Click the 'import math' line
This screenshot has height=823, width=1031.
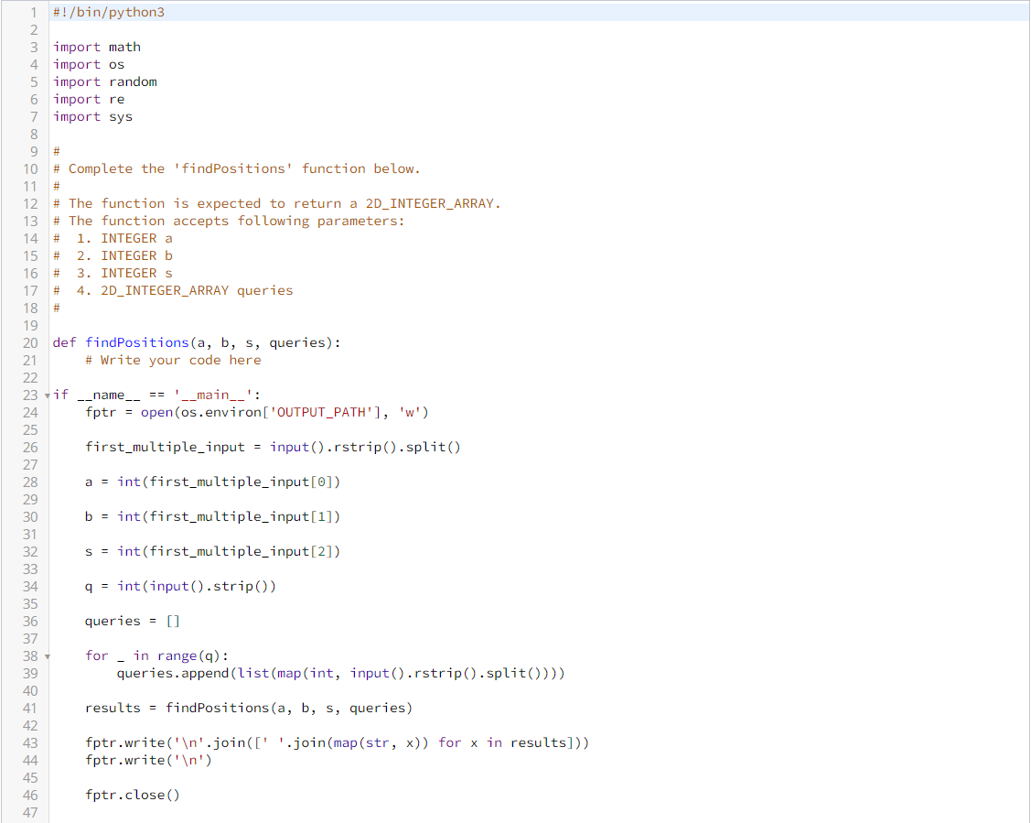(x=97, y=48)
